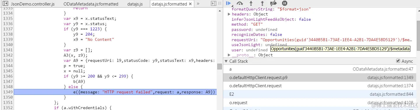Open link ODataMetadata.js:formatted:47
The height and width of the screenshot is (110, 420).
(383, 69)
